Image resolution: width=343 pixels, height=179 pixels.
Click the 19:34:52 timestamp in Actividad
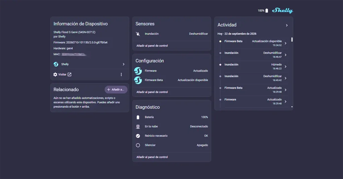(x=277, y=46)
